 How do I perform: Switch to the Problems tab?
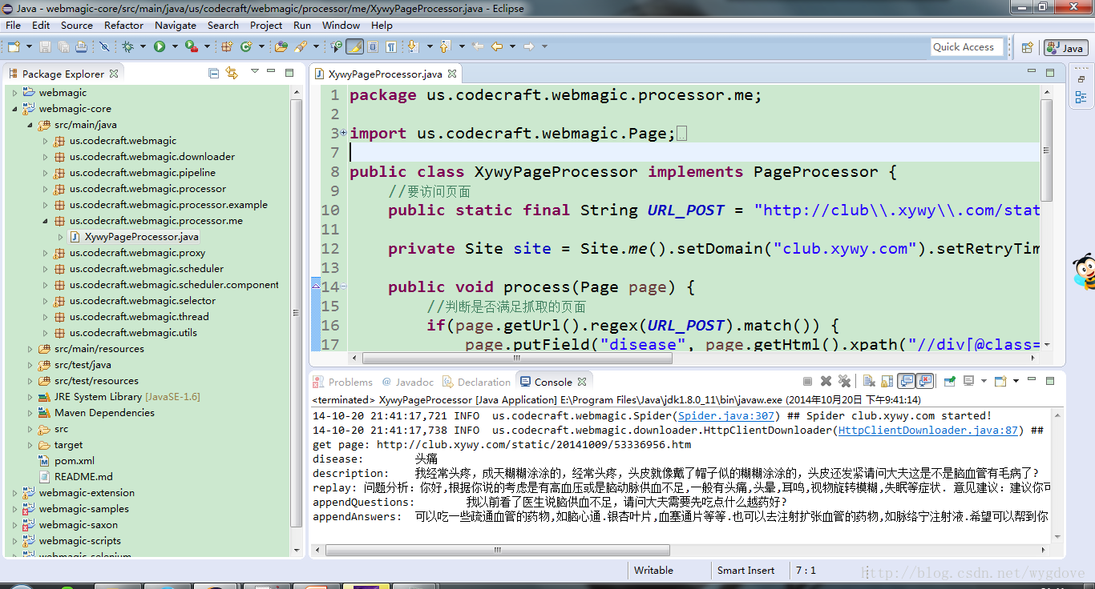point(350,381)
